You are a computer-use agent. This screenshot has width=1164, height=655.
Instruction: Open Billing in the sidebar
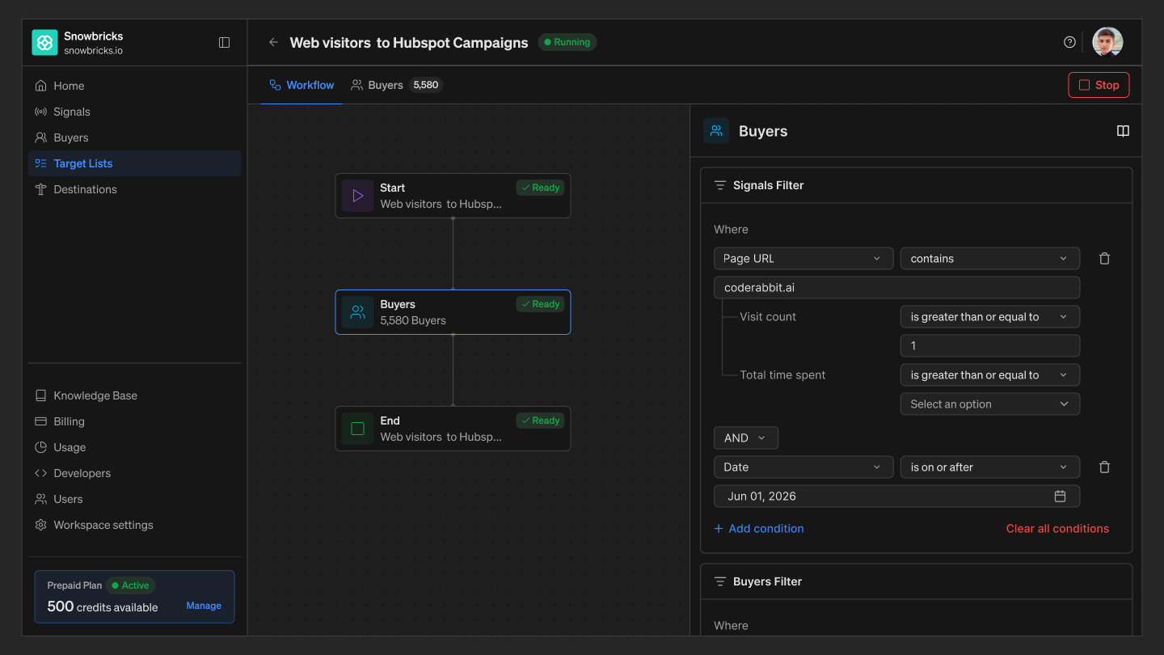pos(134,421)
